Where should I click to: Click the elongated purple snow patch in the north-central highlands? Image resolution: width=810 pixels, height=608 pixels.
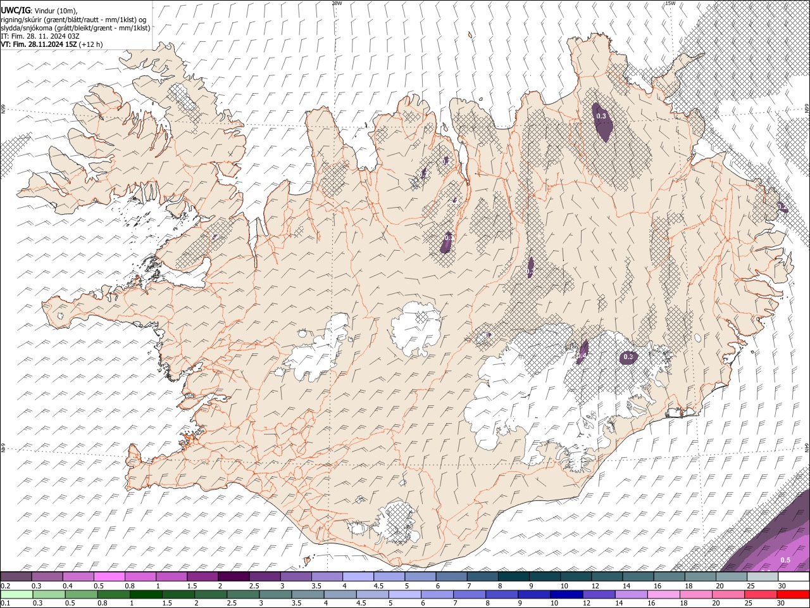530,267
